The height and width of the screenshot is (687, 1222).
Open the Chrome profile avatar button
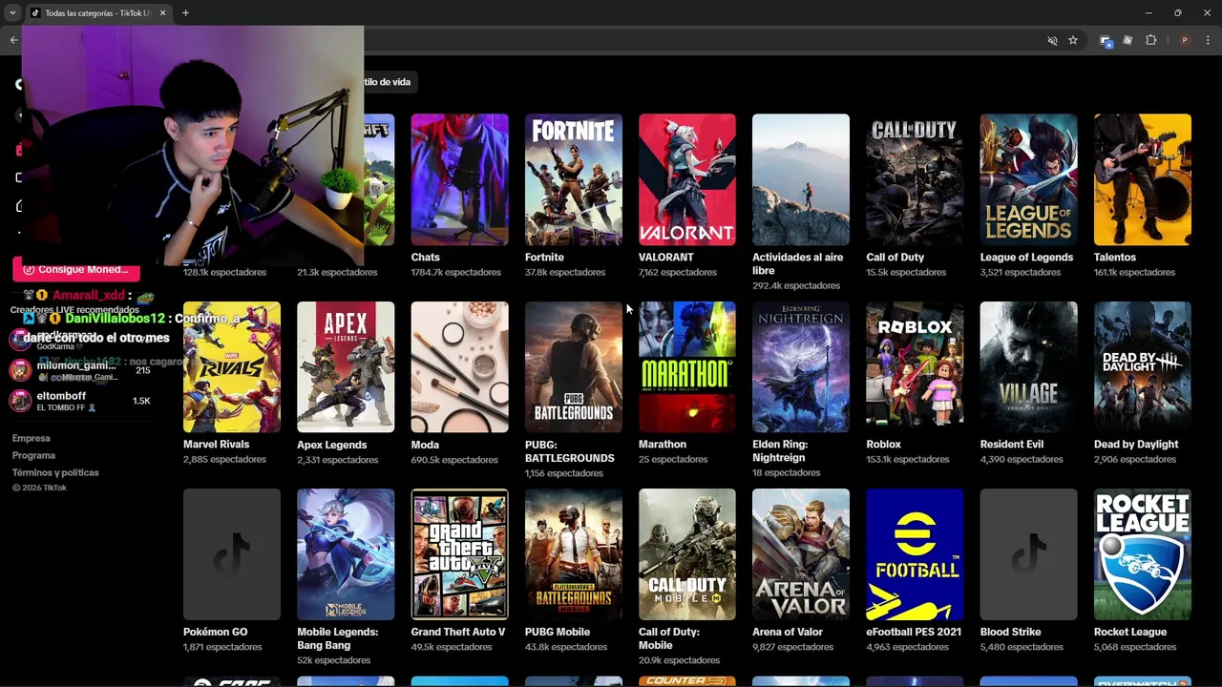click(x=1185, y=40)
